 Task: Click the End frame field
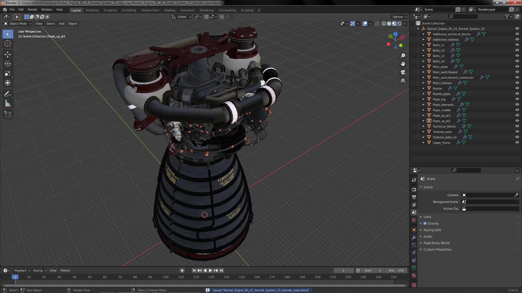[396, 270]
